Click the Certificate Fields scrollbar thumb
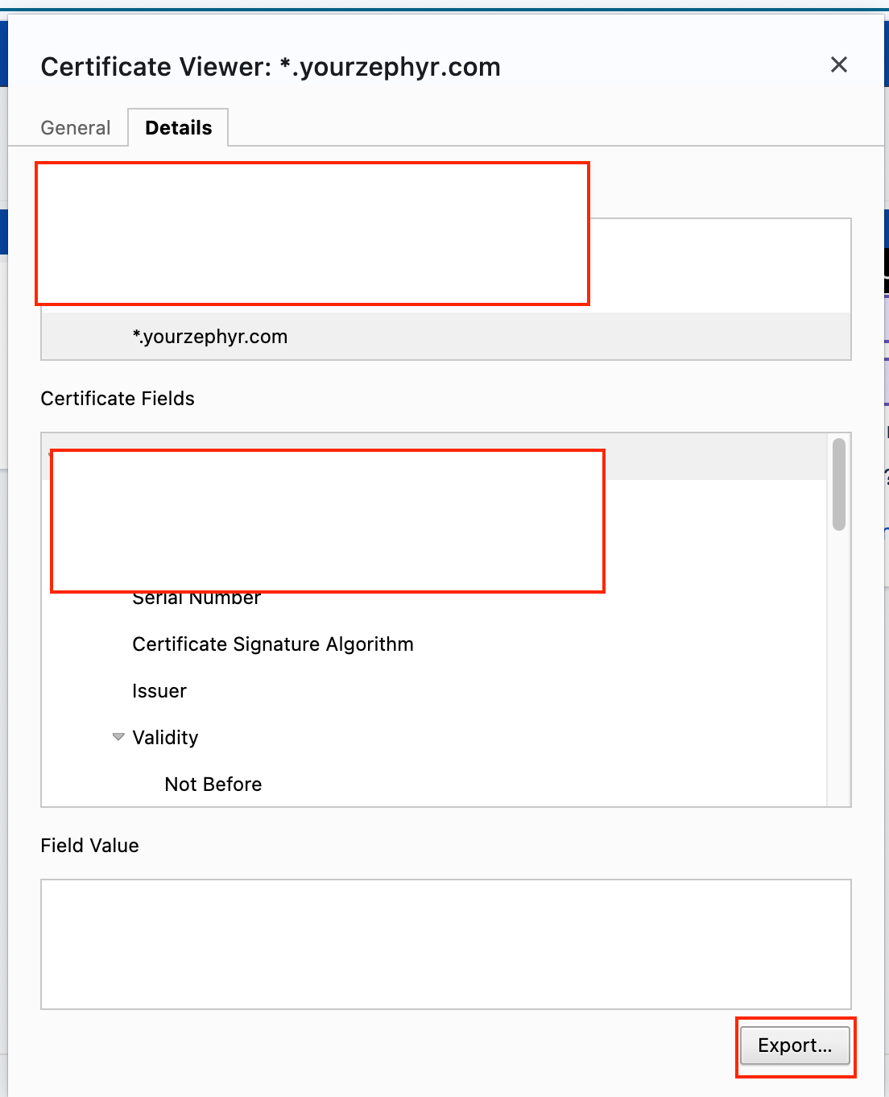The height and width of the screenshot is (1097, 889). pyautogui.click(x=838, y=484)
